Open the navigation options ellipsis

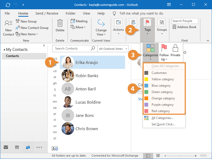click(39, 147)
